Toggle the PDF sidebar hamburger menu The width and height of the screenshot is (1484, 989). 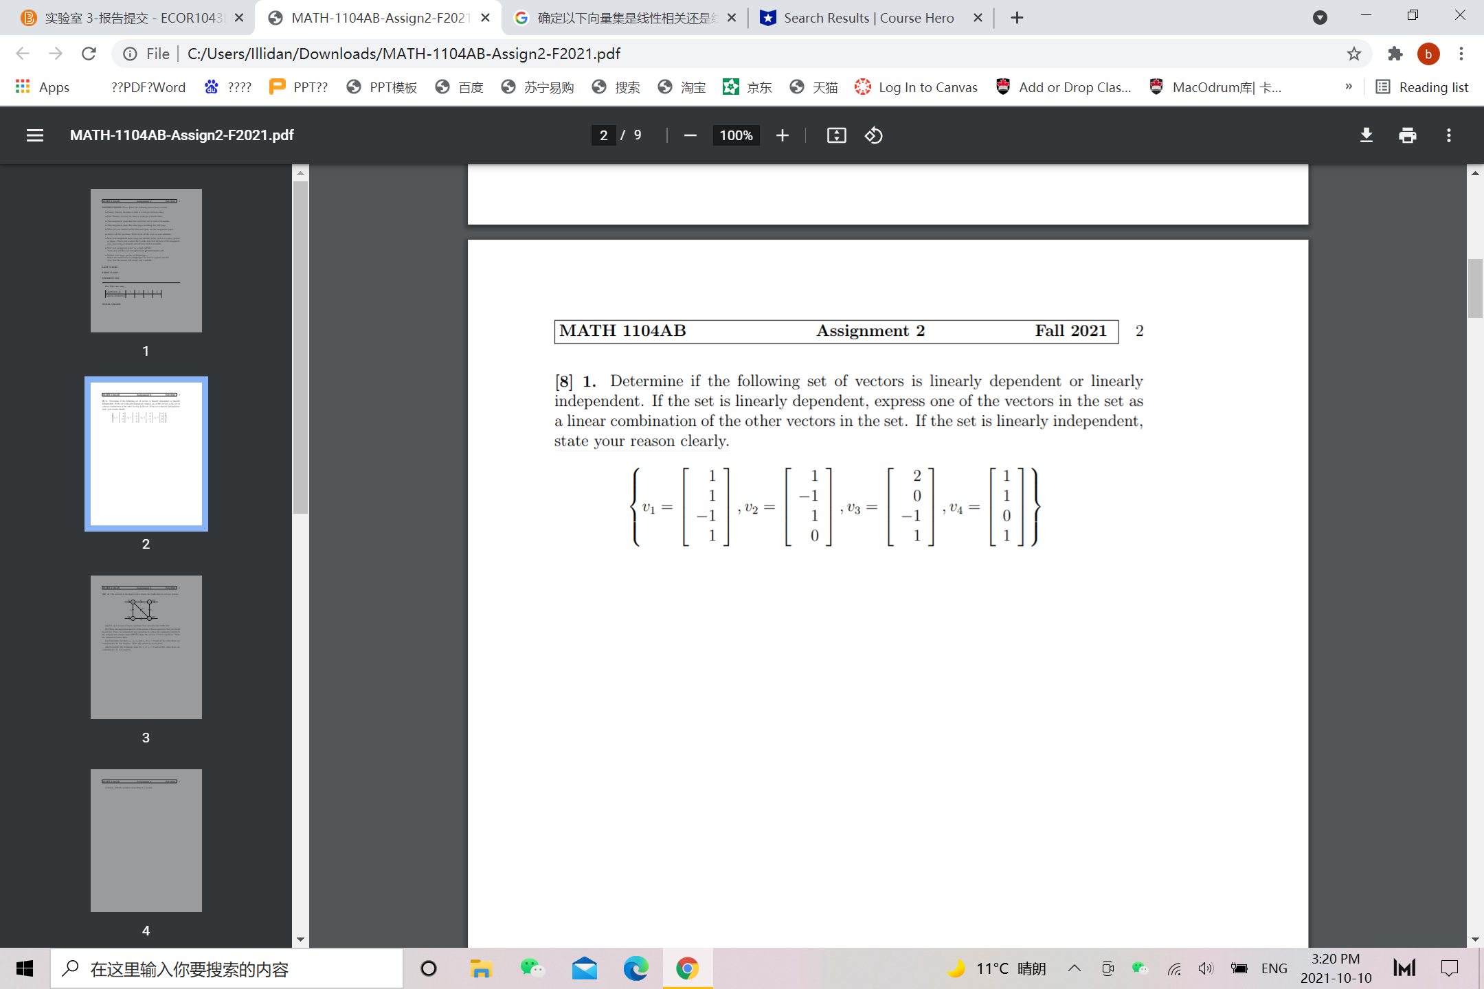[35, 135]
